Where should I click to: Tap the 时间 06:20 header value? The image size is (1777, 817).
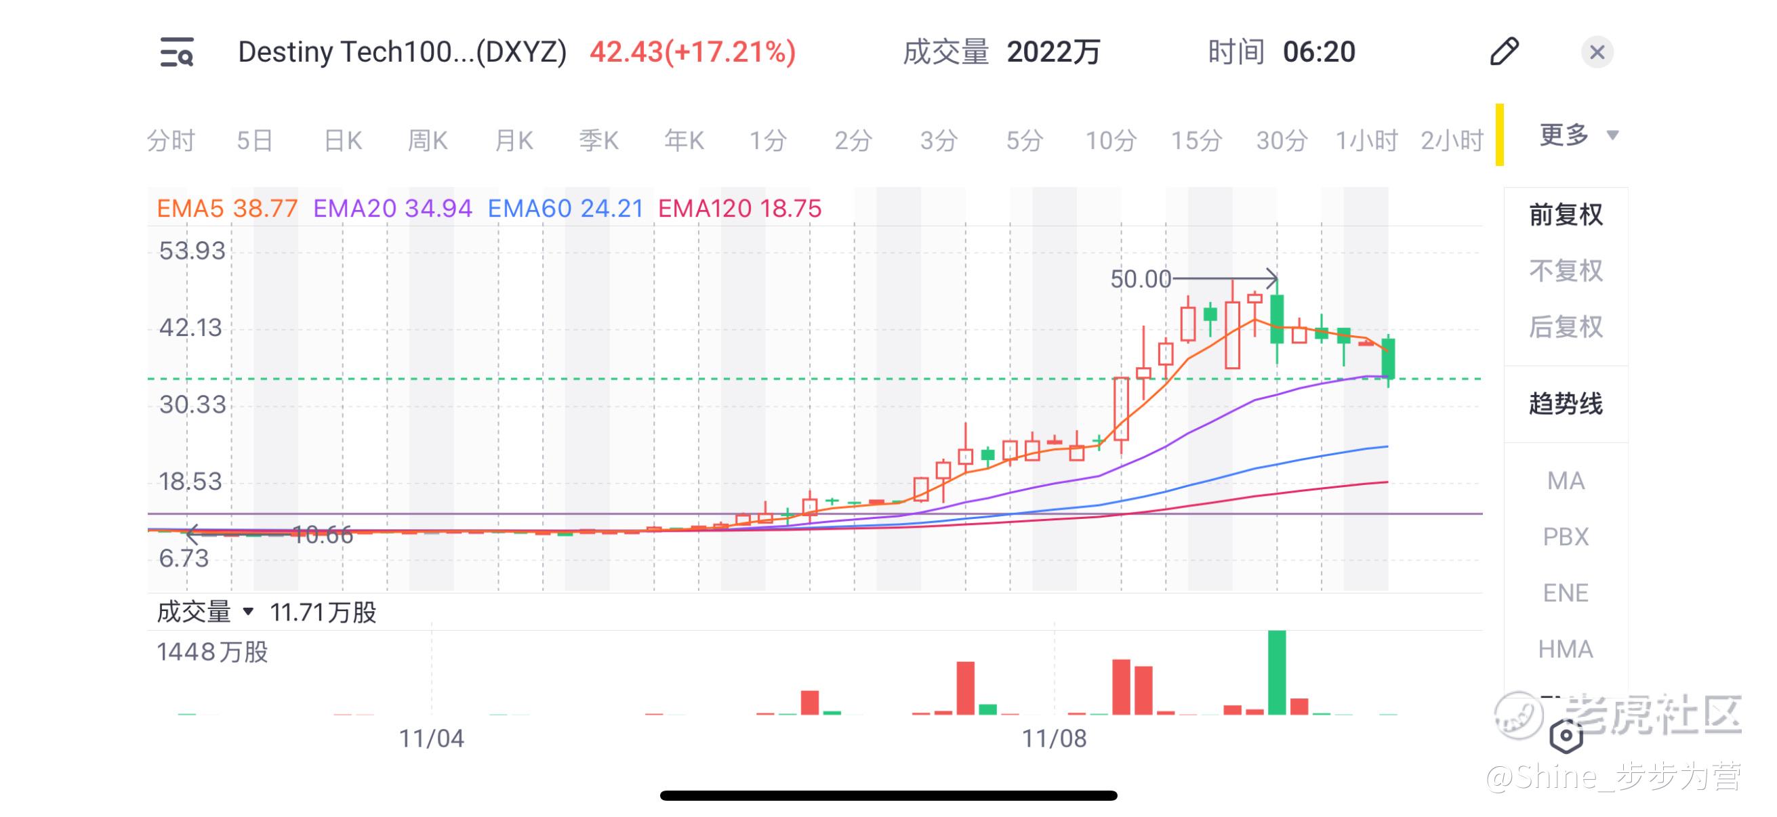coord(1281,52)
